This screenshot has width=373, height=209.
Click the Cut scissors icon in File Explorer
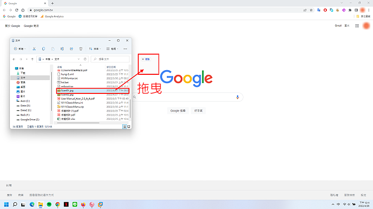[34, 49]
